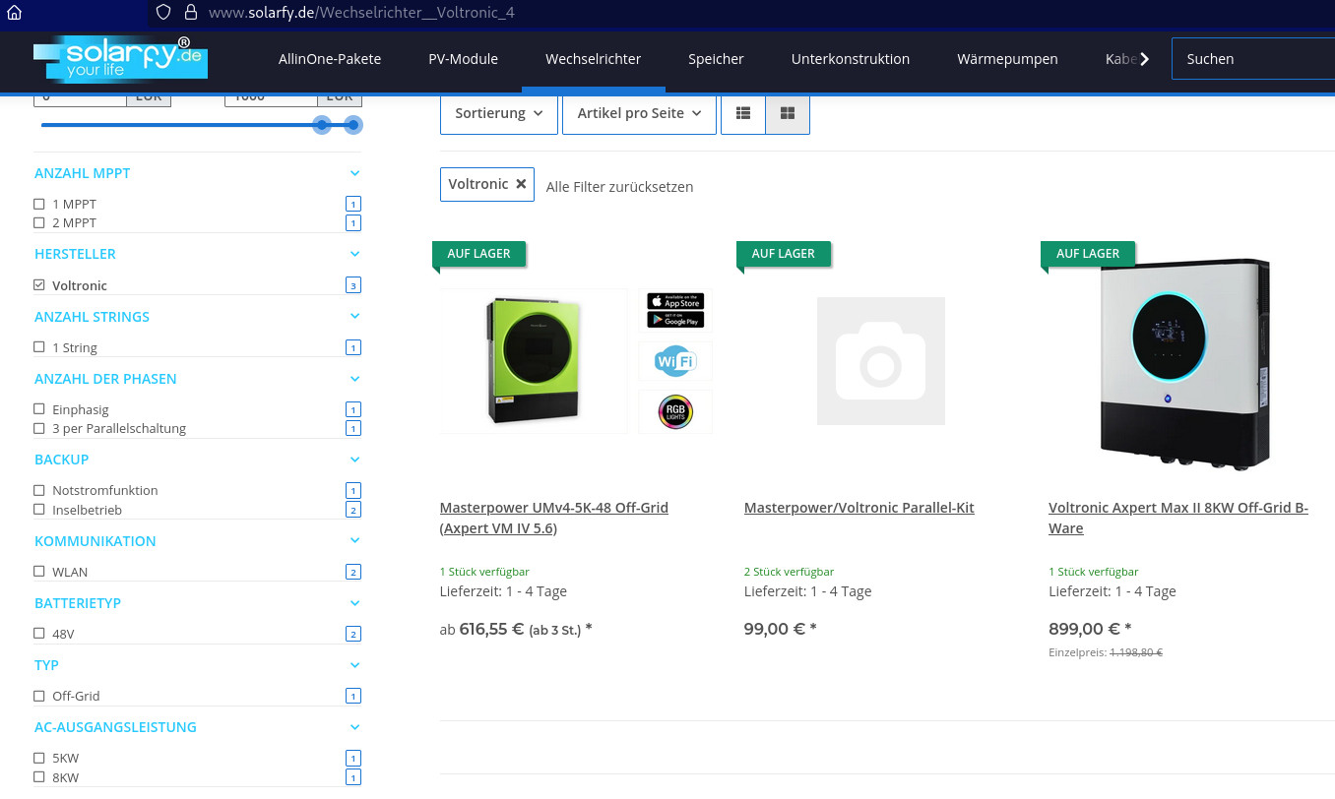Select the 48V battery type filter
The width and height of the screenshot is (1335, 799).
[x=39, y=634]
